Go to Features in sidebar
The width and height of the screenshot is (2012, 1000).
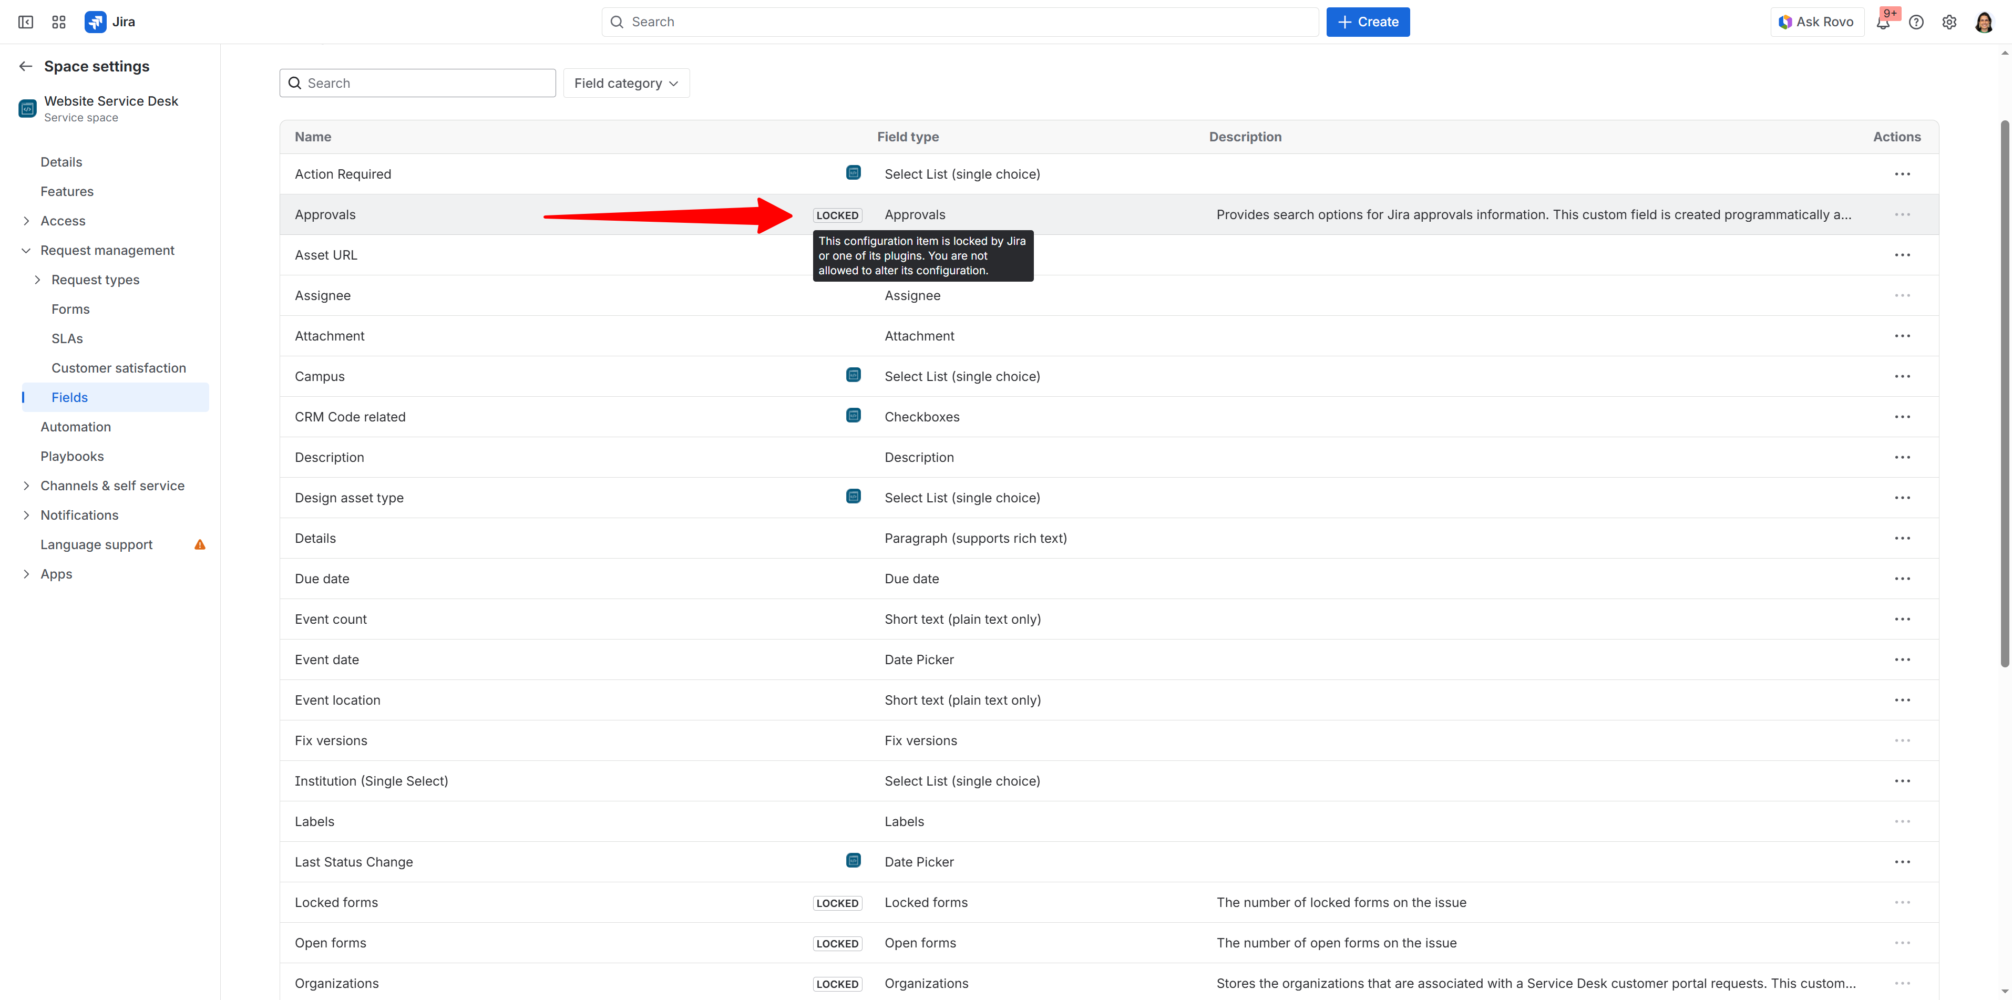[x=67, y=191]
